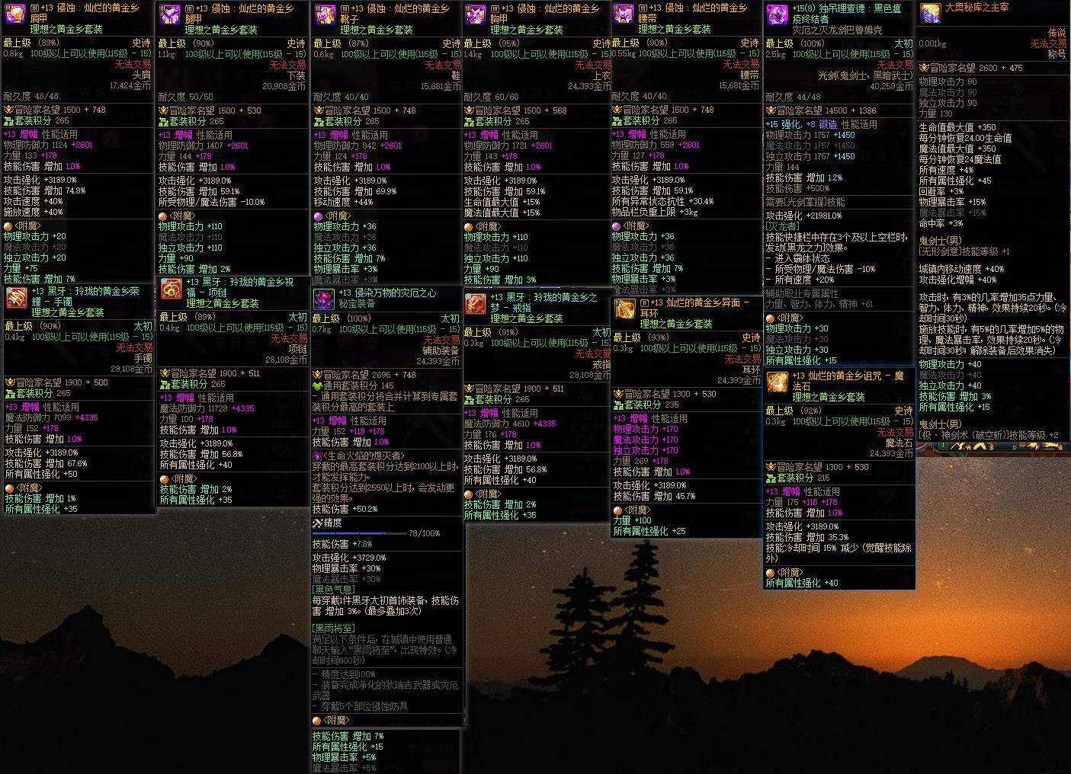This screenshot has width=1071, height=774.
Task: Click the 附魔 orb icon in 耳环 tooltip
Action: pos(618,510)
